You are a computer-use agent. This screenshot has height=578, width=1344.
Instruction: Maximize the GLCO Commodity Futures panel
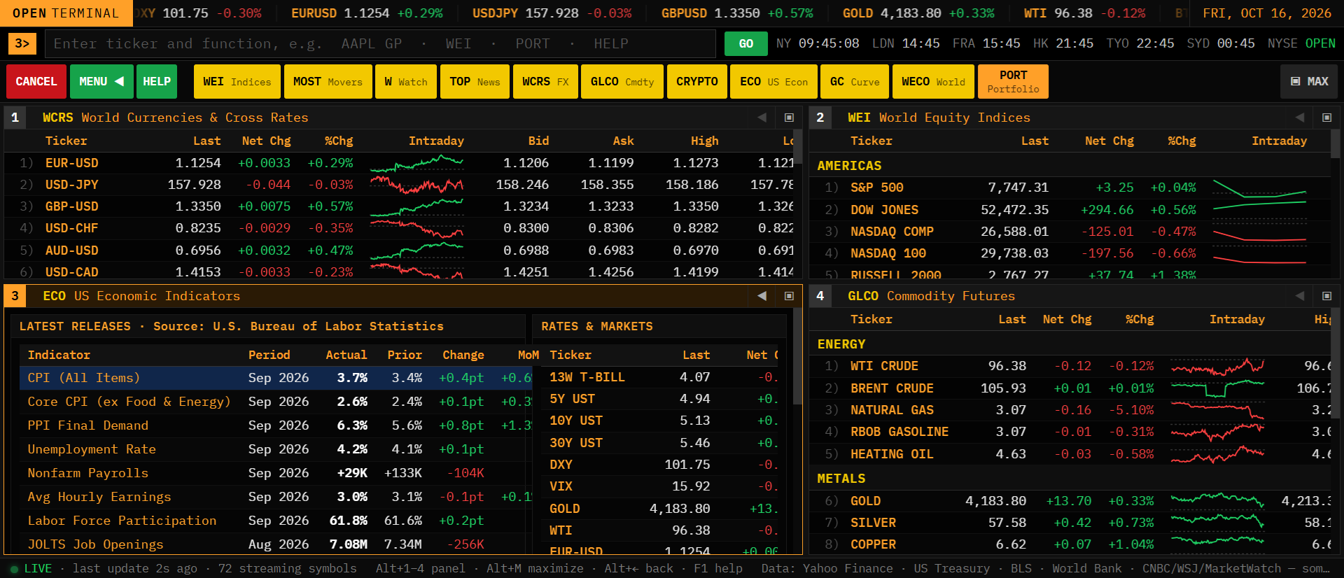click(x=1326, y=296)
